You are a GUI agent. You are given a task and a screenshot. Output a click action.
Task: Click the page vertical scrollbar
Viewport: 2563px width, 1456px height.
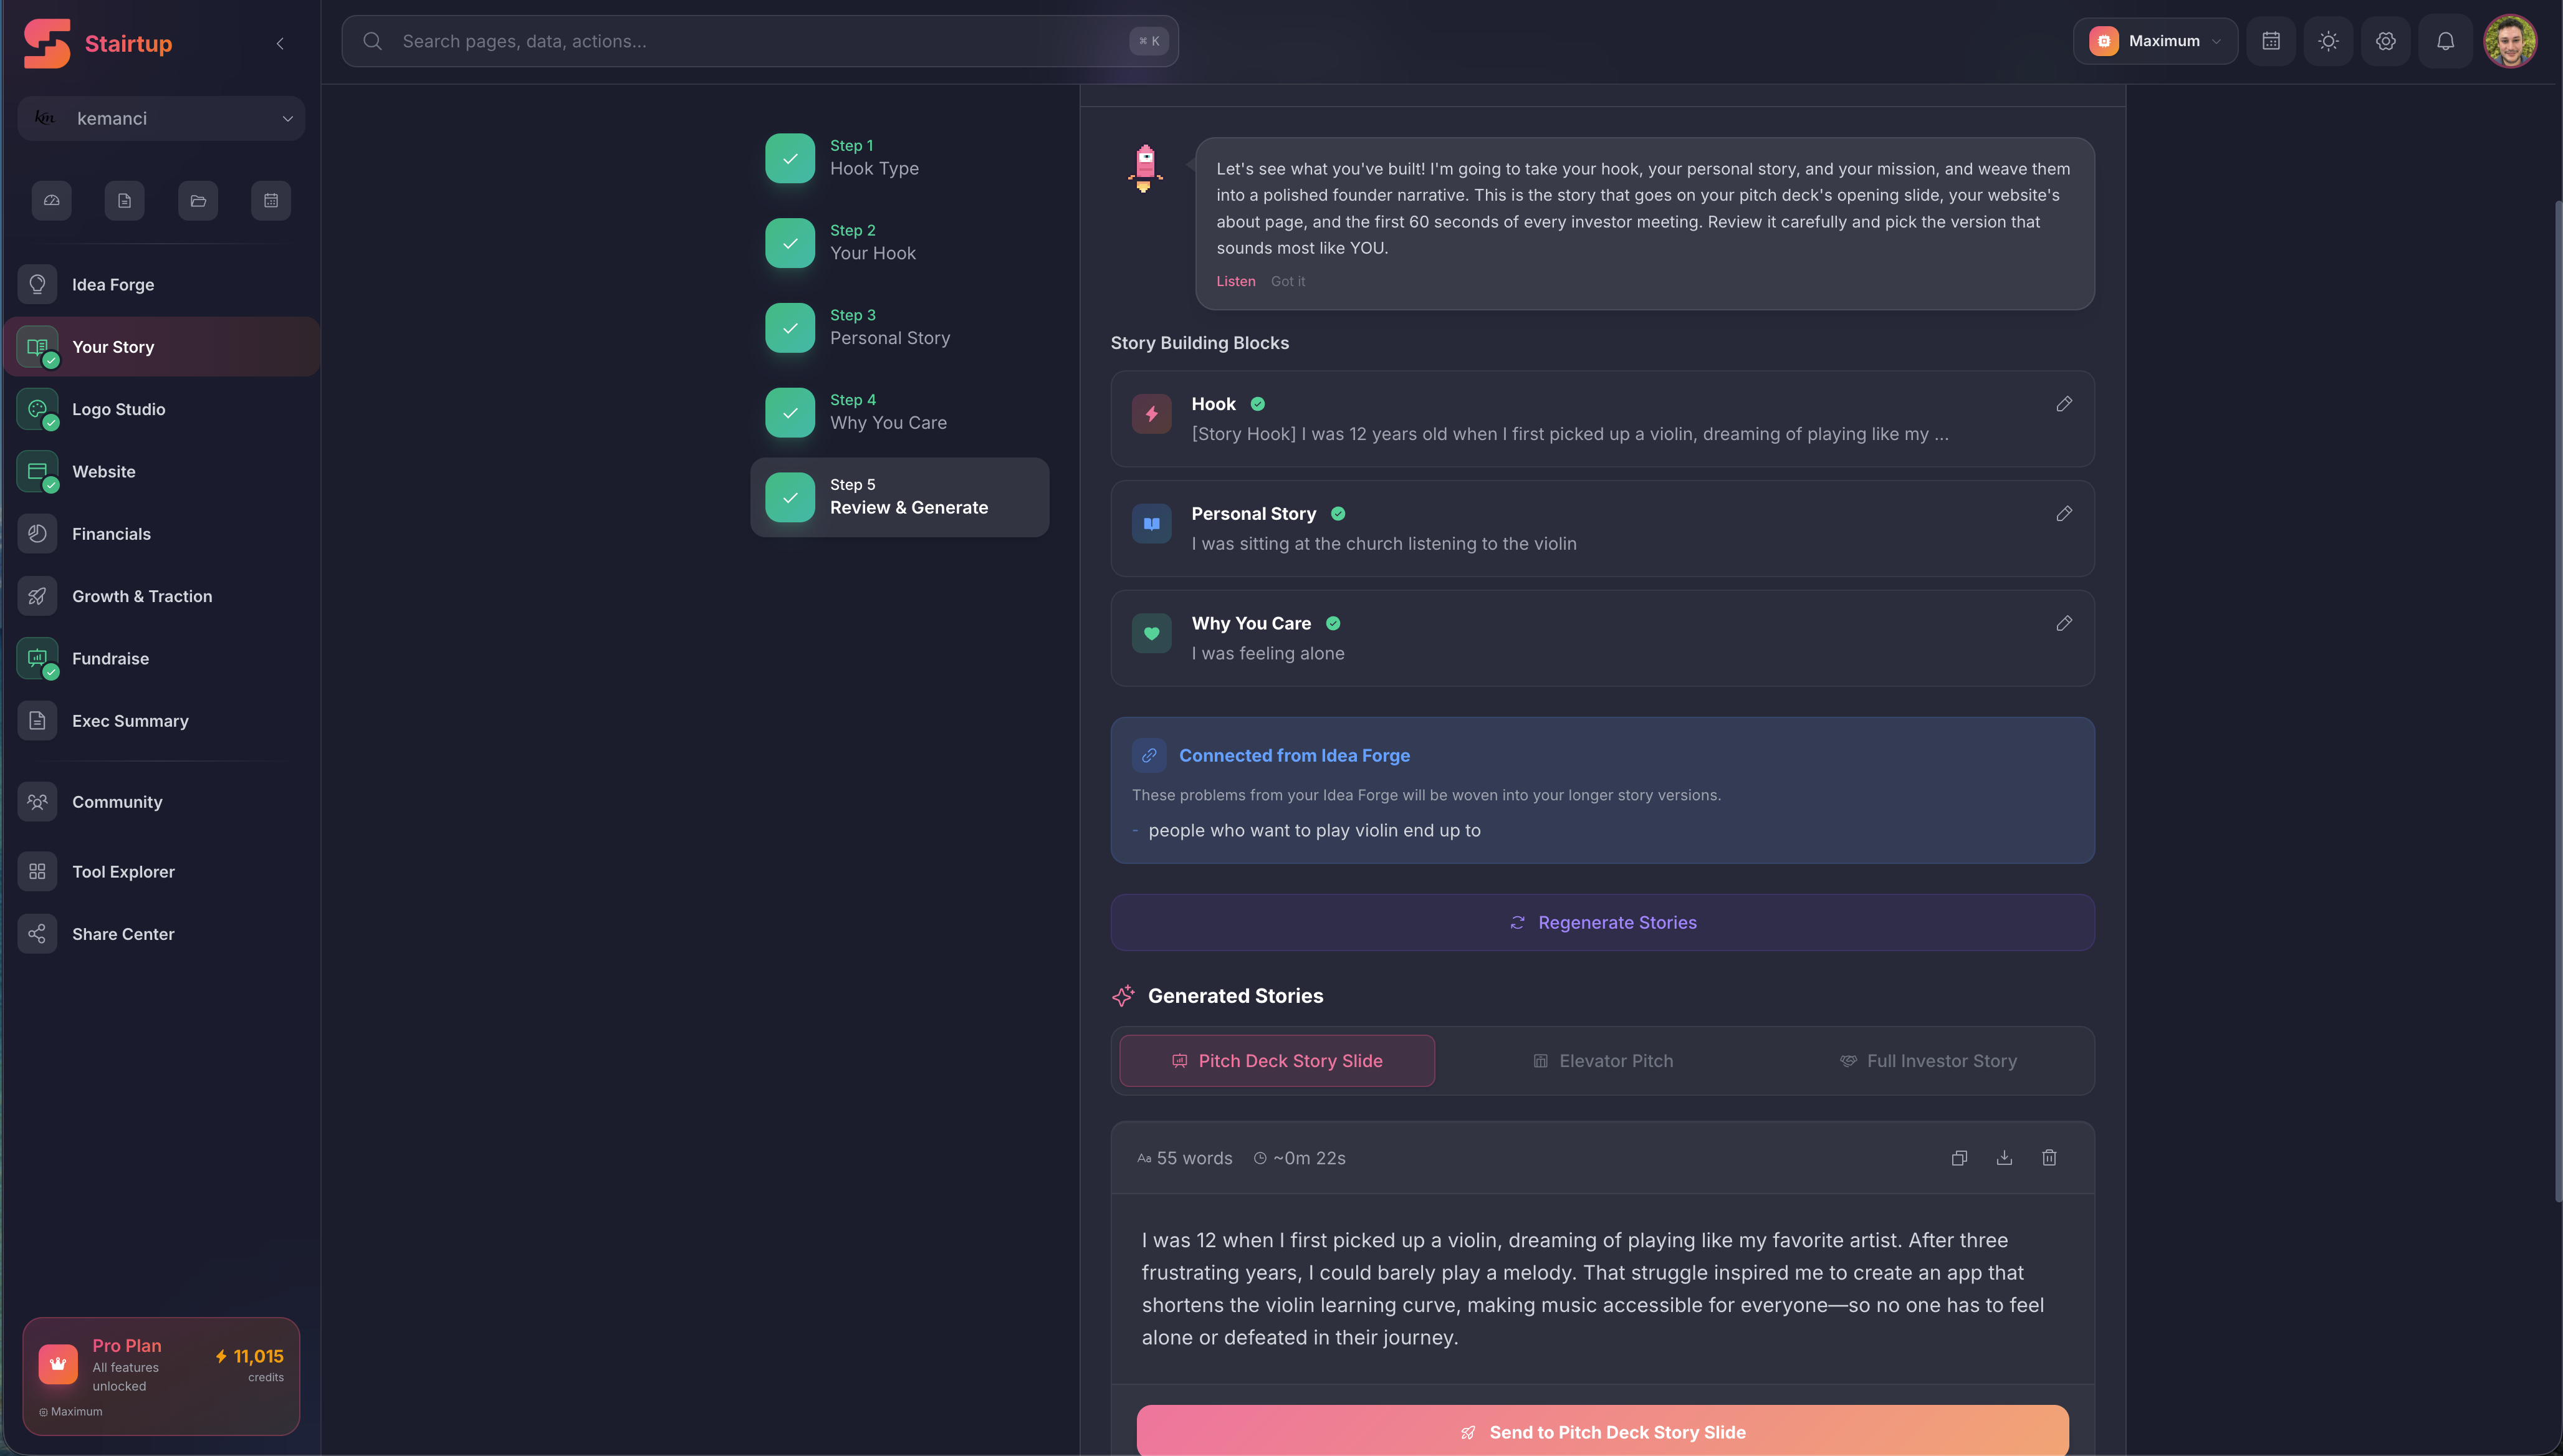2557,700
